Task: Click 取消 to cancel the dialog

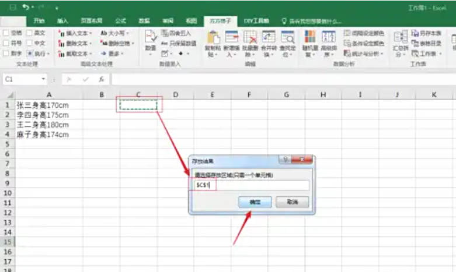Action: tap(291, 202)
